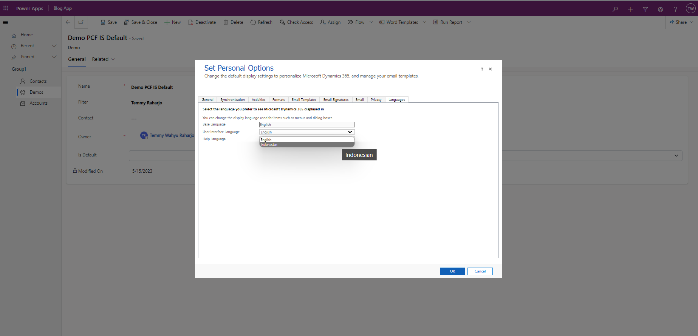Expand the Recent chevron
Screen dimensions: 698x336
(x=54, y=46)
